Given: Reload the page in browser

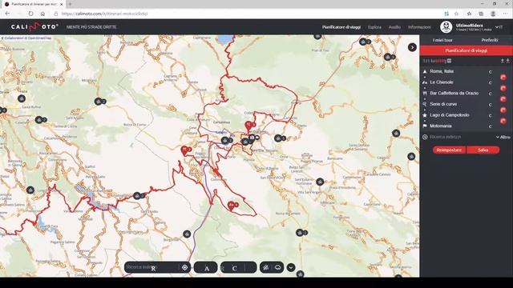Looking at the screenshot, I should (30, 14).
